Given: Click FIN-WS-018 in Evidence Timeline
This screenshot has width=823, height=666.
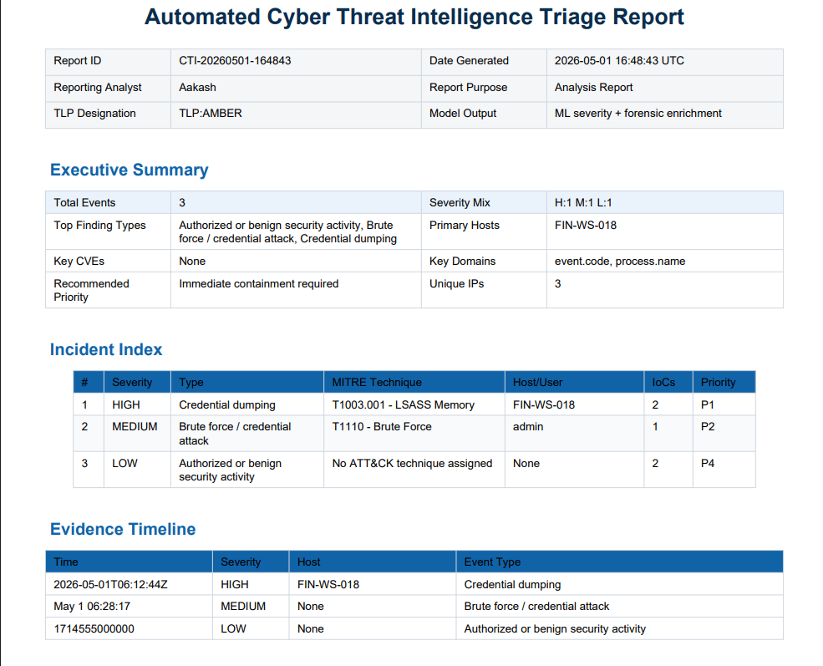Looking at the screenshot, I should tap(328, 585).
